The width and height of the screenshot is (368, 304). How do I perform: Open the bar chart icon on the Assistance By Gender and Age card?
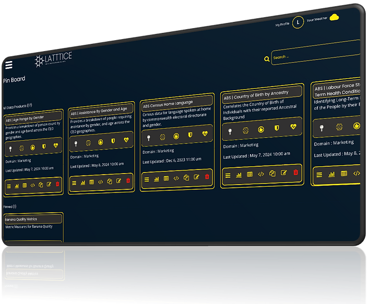click(83, 183)
